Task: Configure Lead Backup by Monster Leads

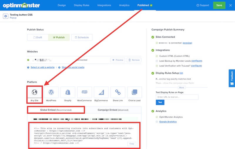Action: [x=197, y=61]
